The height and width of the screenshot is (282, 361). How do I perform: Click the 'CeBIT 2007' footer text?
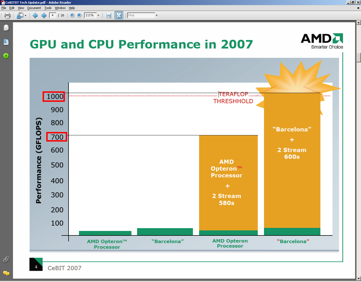coord(65,268)
